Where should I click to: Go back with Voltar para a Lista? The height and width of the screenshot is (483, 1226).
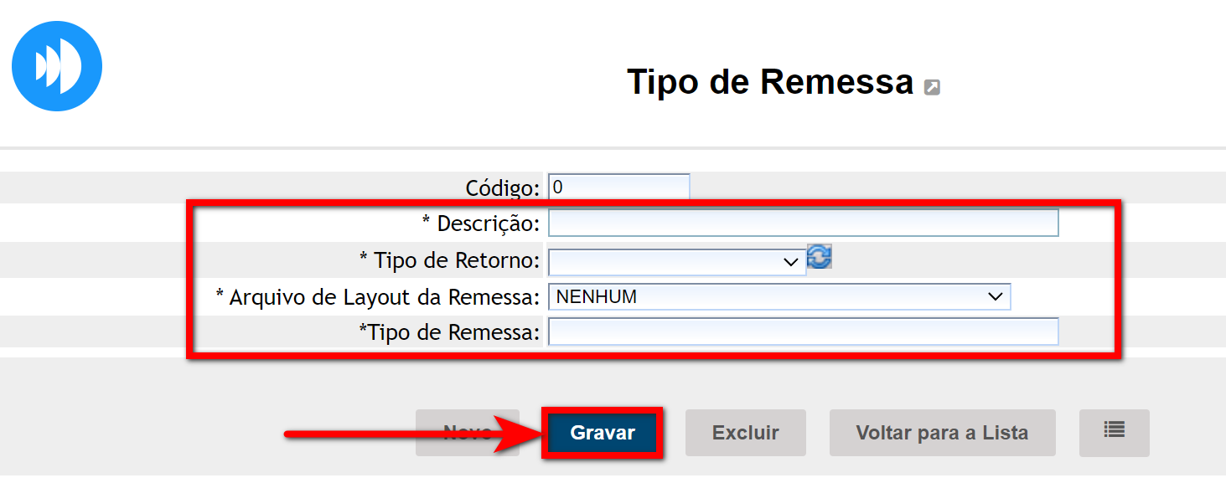pos(942,433)
